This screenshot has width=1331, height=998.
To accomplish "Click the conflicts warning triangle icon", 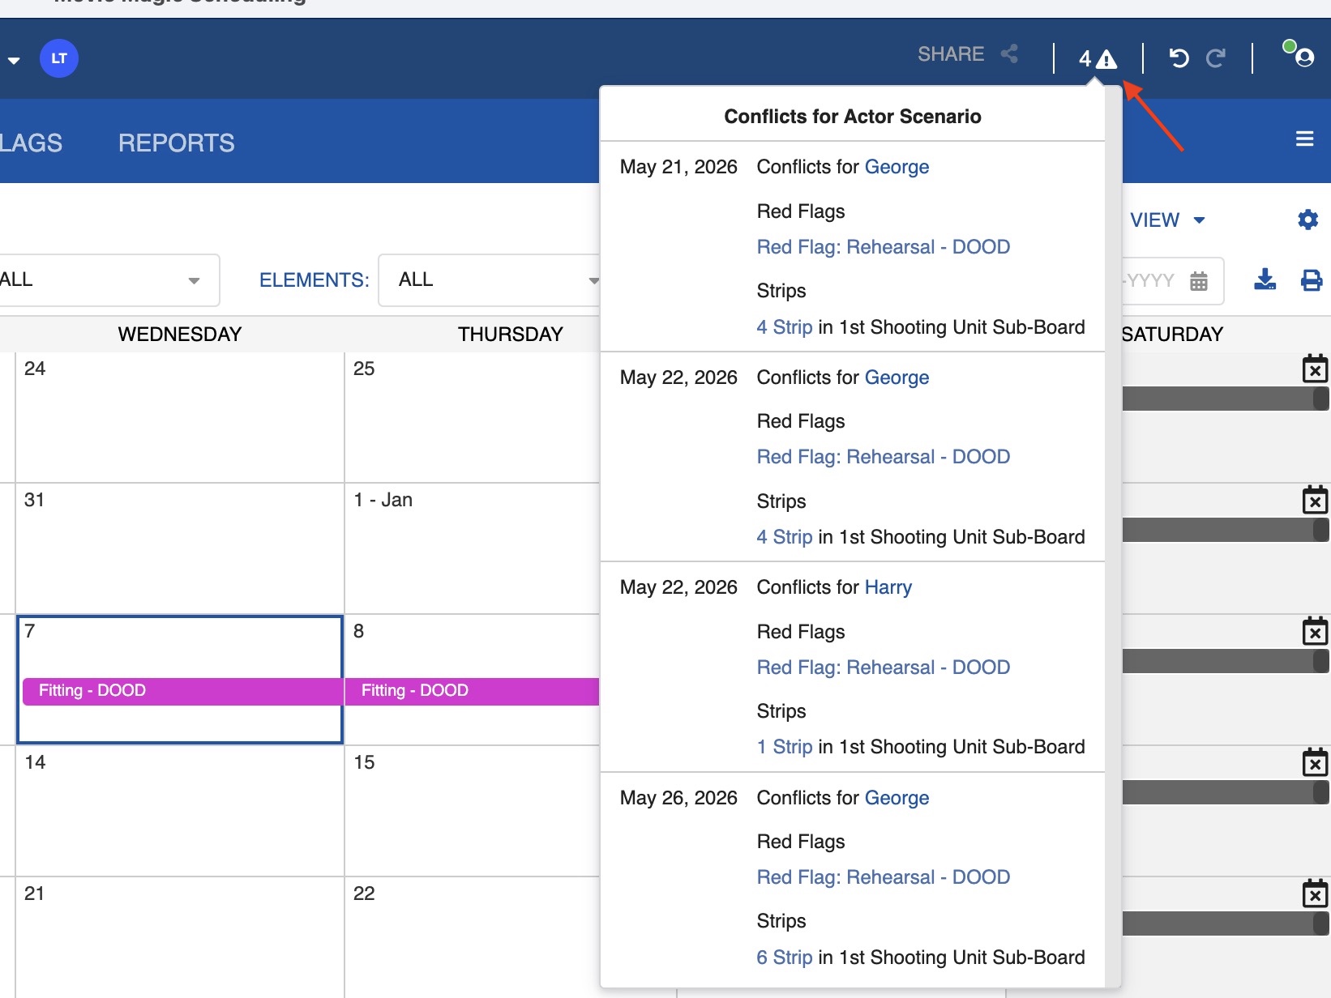I will pos(1106,59).
